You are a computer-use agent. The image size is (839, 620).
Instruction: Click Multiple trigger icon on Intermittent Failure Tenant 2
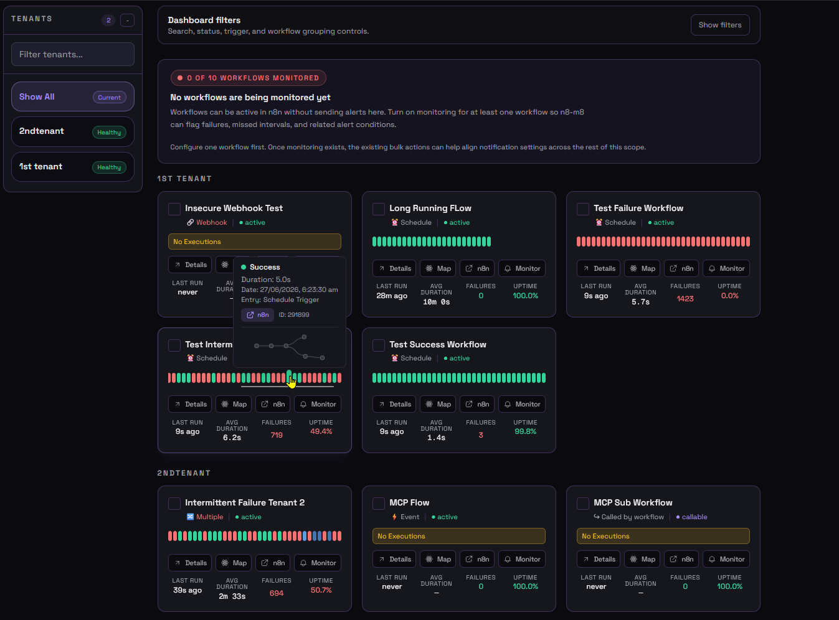click(x=190, y=517)
